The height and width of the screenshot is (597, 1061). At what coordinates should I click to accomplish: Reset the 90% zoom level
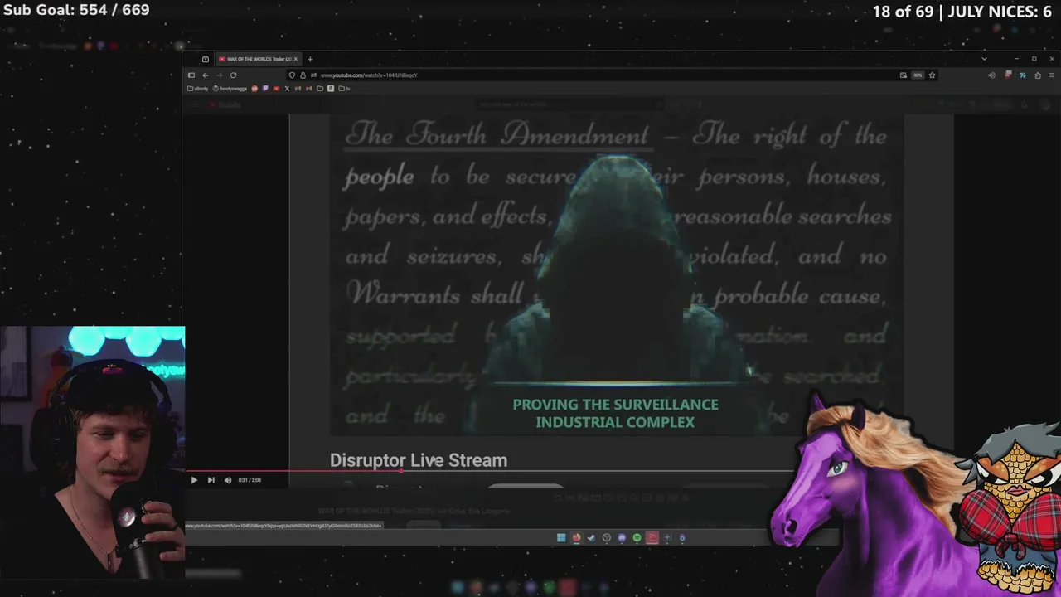(x=918, y=75)
